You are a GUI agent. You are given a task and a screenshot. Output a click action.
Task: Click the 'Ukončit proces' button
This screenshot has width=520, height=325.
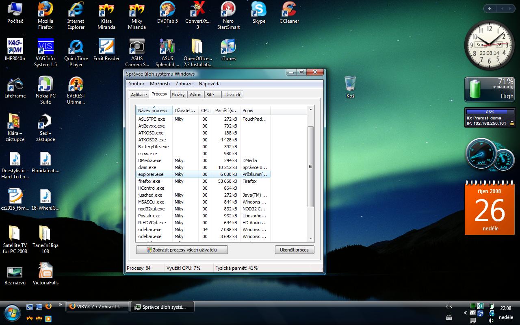point(294,250)
